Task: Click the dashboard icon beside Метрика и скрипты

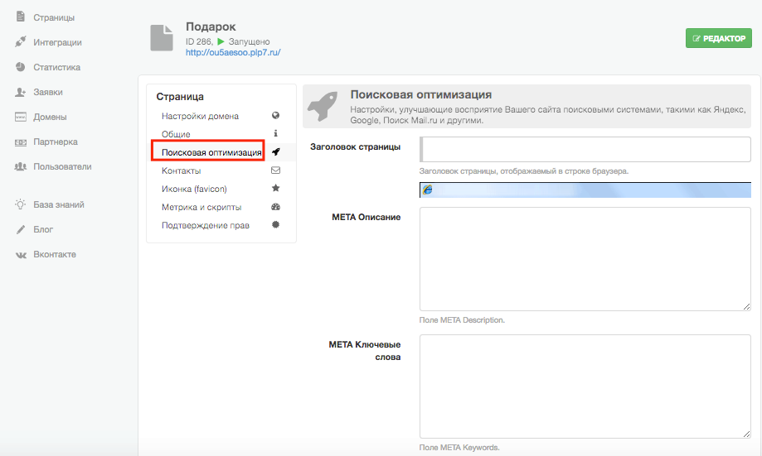Action: tap(276, 207)
